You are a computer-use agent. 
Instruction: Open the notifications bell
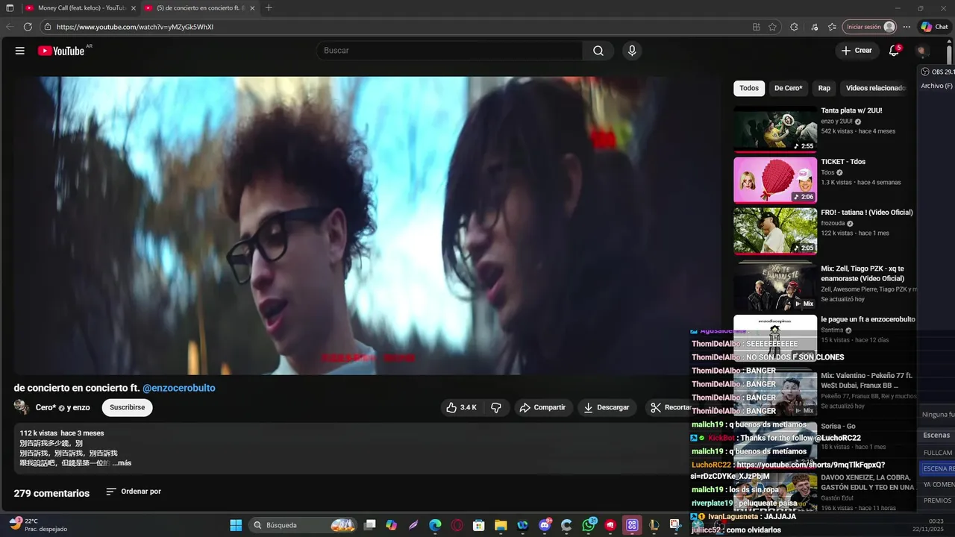pyautogui.click(x=894, y=51)
